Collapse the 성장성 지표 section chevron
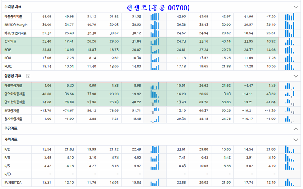 point(295,76)
